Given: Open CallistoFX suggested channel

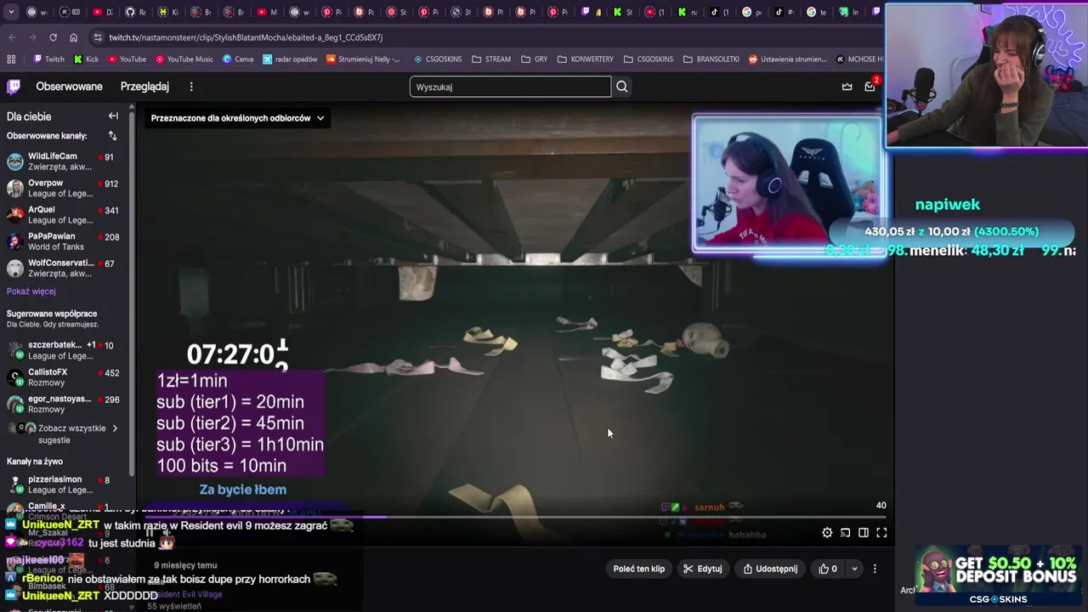Looking at the screenshot, I should pos(64,377).
